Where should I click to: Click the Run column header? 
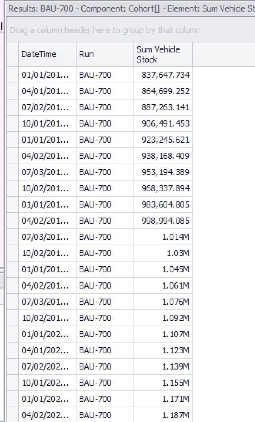105,54
